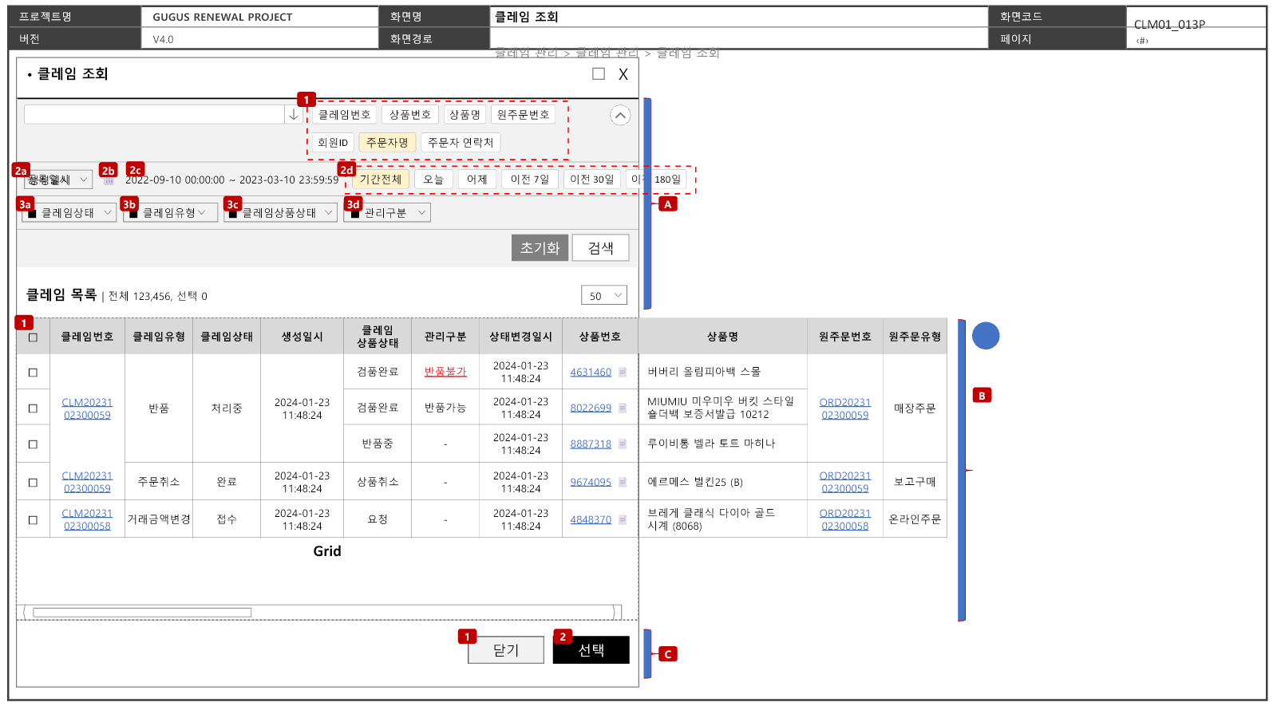The height and width of the screenshot is (718, 1277).
Task: Open the 관리구분 filter dropdown
Action: (387, 213)
